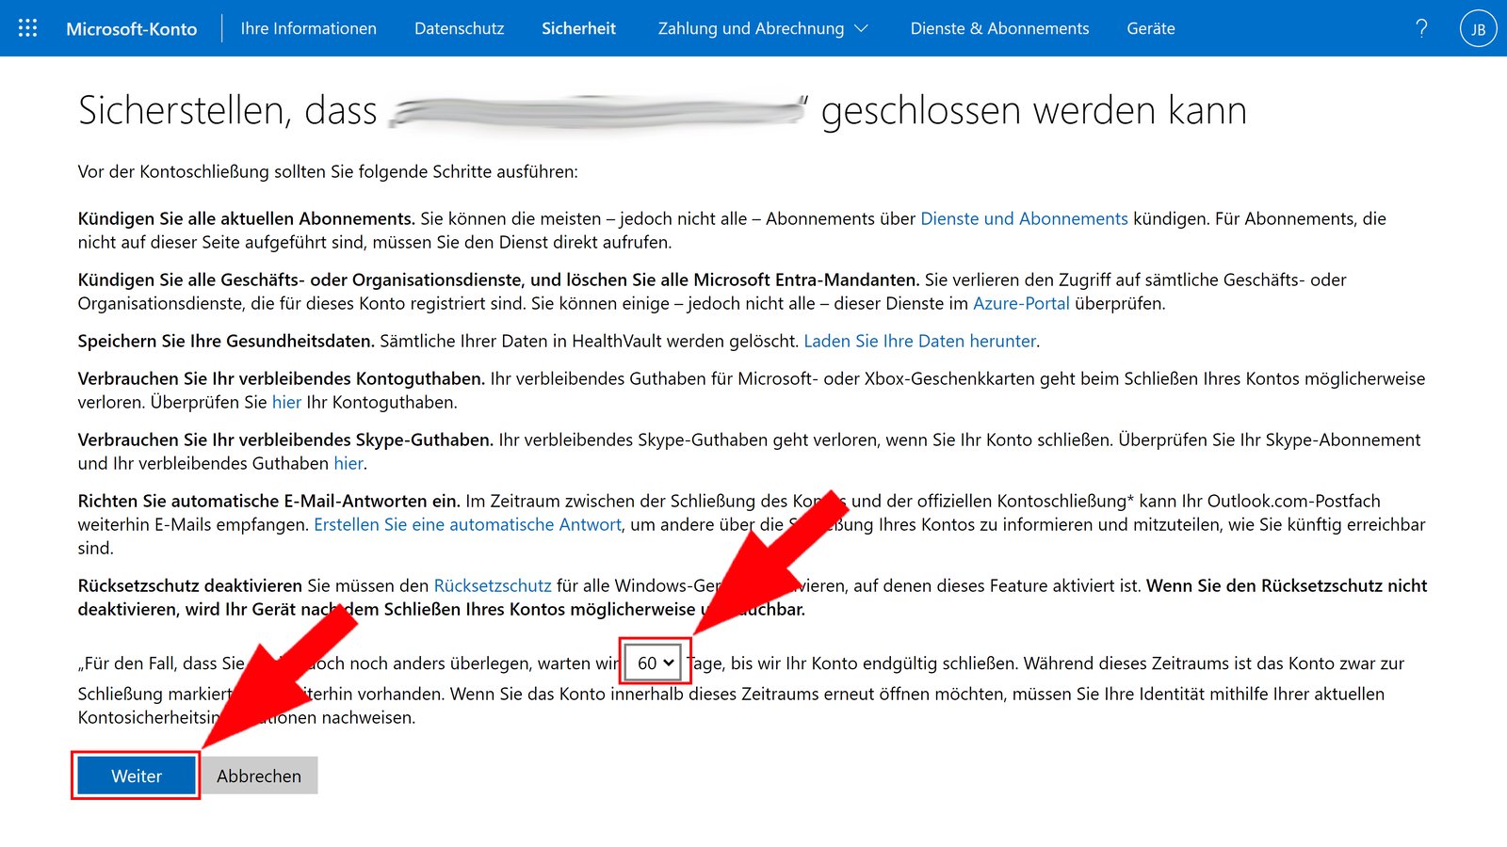This screenshot has height=847, width=1507.
Task: Click Erstellen Sie eine automatische Antwort
Action: [466, 524]
